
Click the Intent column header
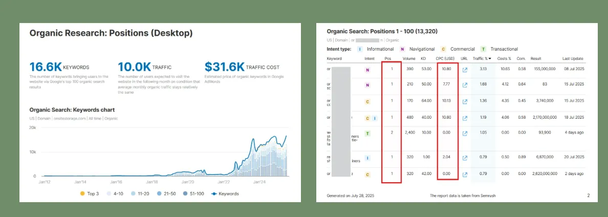pyautogui.click(x=370, y=58)
